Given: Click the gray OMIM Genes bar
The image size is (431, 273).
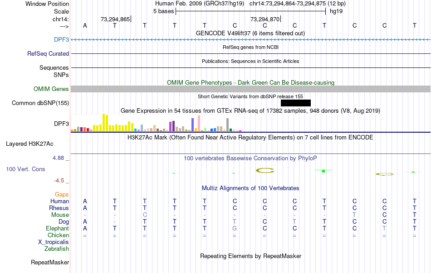Looking at the screenshot, I should tap(251, 89).
